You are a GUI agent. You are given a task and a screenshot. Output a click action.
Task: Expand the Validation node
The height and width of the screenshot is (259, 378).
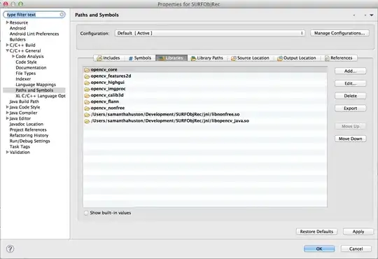(x=7, y=152)
